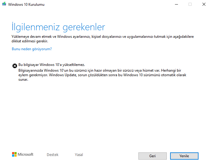
Task: Click the Geri button
Action: pyautogui.click(x=152, y=156)
